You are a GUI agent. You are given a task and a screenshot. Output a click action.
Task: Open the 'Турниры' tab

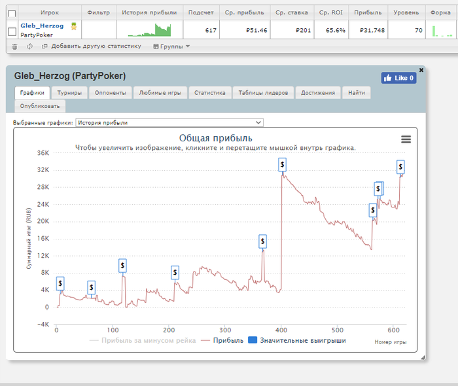pyautogui.click(x=69, y=93)
